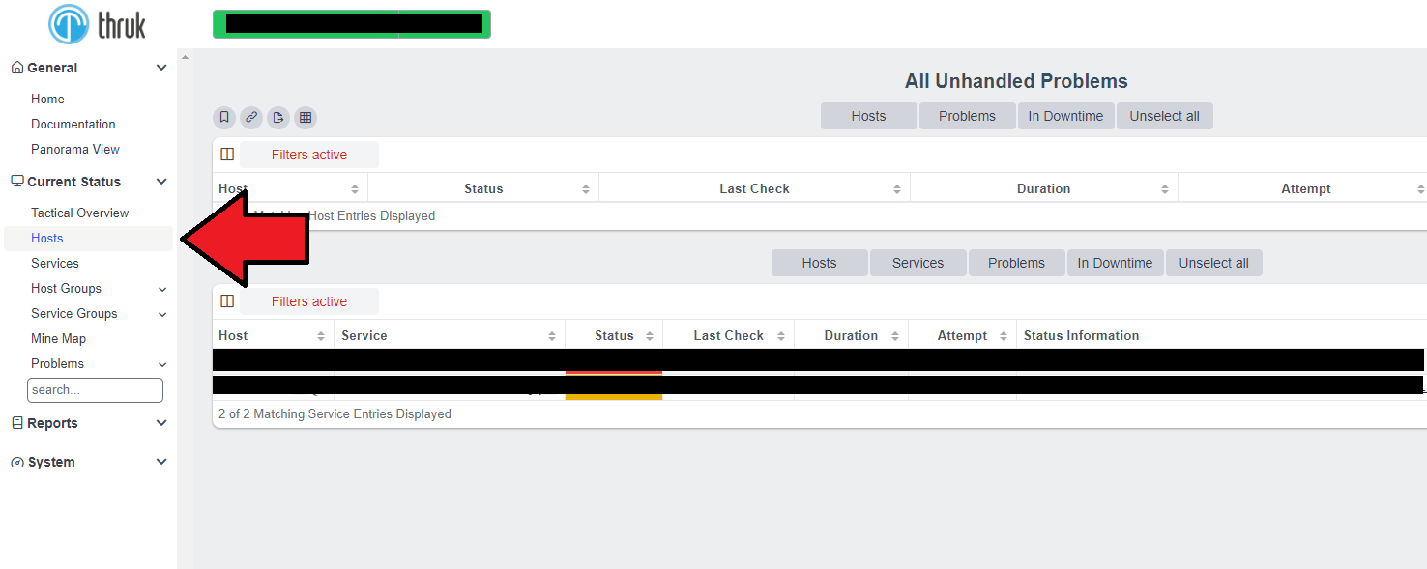The image size is (1427, 569).
Task: Click the house icon next to General
Action: pyautogui.click(x=15, y=67)
